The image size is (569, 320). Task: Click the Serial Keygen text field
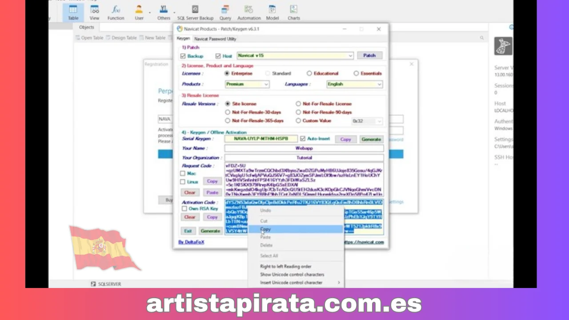(x=261, y=139)
